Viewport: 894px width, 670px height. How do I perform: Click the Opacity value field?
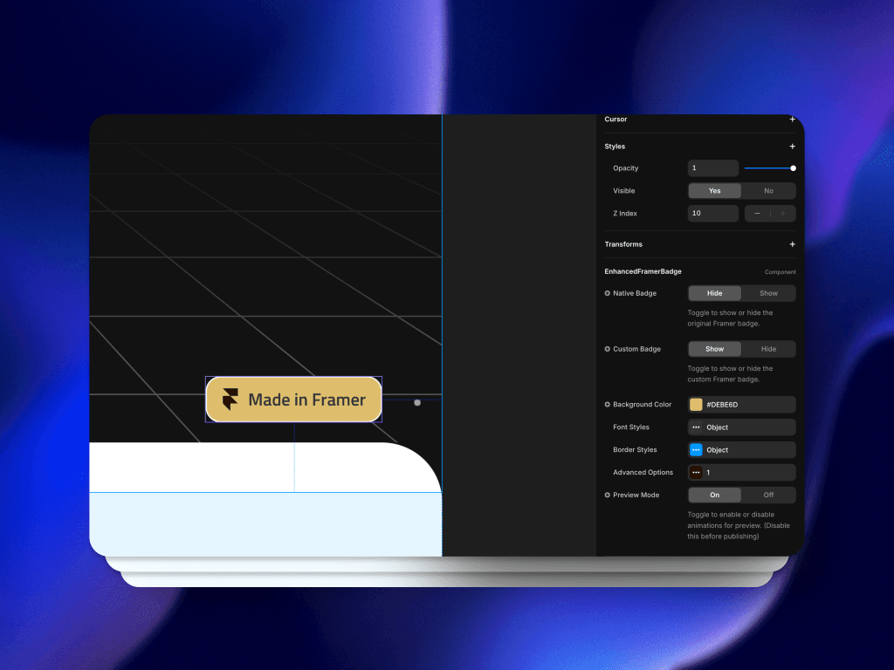click(712, 168)
